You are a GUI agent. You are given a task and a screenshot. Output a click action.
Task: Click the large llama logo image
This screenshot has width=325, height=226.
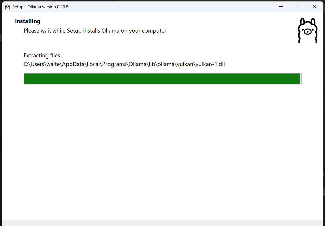pyautogui.click(x=308, y=31)
